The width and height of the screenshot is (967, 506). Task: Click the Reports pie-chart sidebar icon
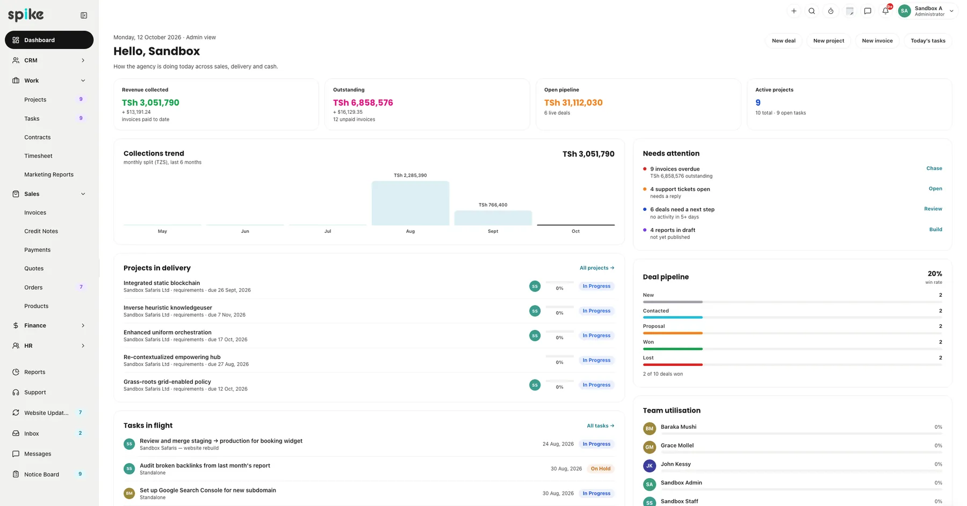pyautogui.click(x=16, y=372)
